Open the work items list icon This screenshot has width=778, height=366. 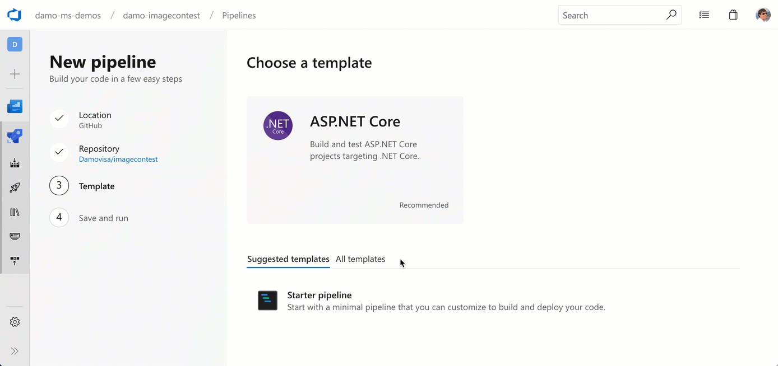704,15
